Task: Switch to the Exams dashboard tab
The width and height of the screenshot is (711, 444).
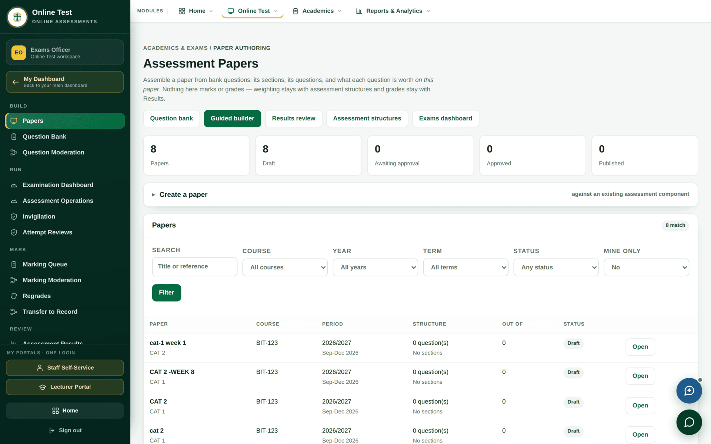Action: (445, 118)
